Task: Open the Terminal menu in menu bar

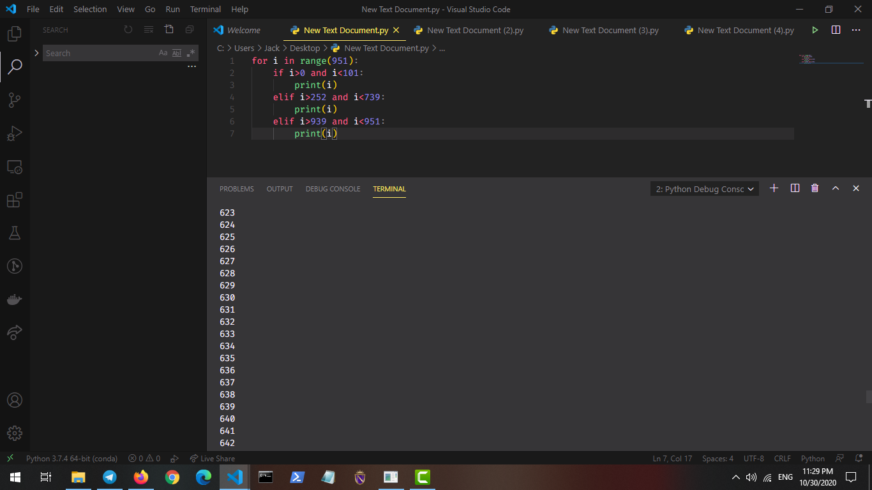Action: tap(205, 10)
